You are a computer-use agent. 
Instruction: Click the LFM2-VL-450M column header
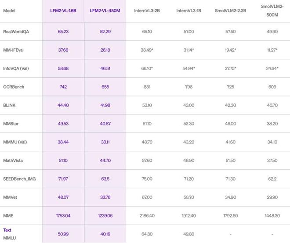point(105,11)
